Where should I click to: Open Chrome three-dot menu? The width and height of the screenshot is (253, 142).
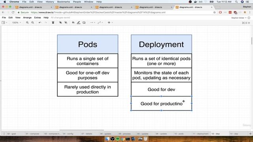(250, 12)
